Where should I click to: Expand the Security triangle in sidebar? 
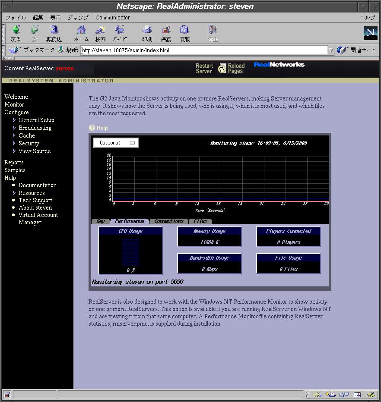coord(14,143)
